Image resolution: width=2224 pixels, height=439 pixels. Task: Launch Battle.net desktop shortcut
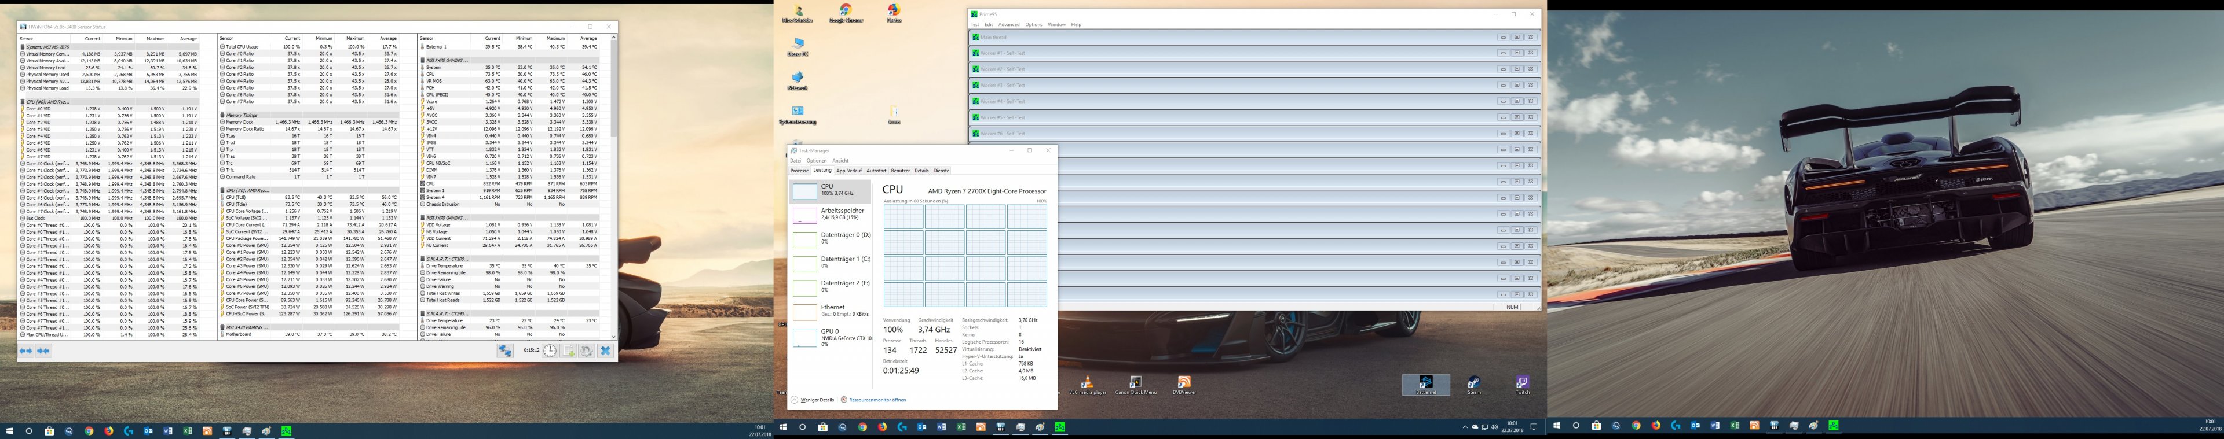point(1426,386)
